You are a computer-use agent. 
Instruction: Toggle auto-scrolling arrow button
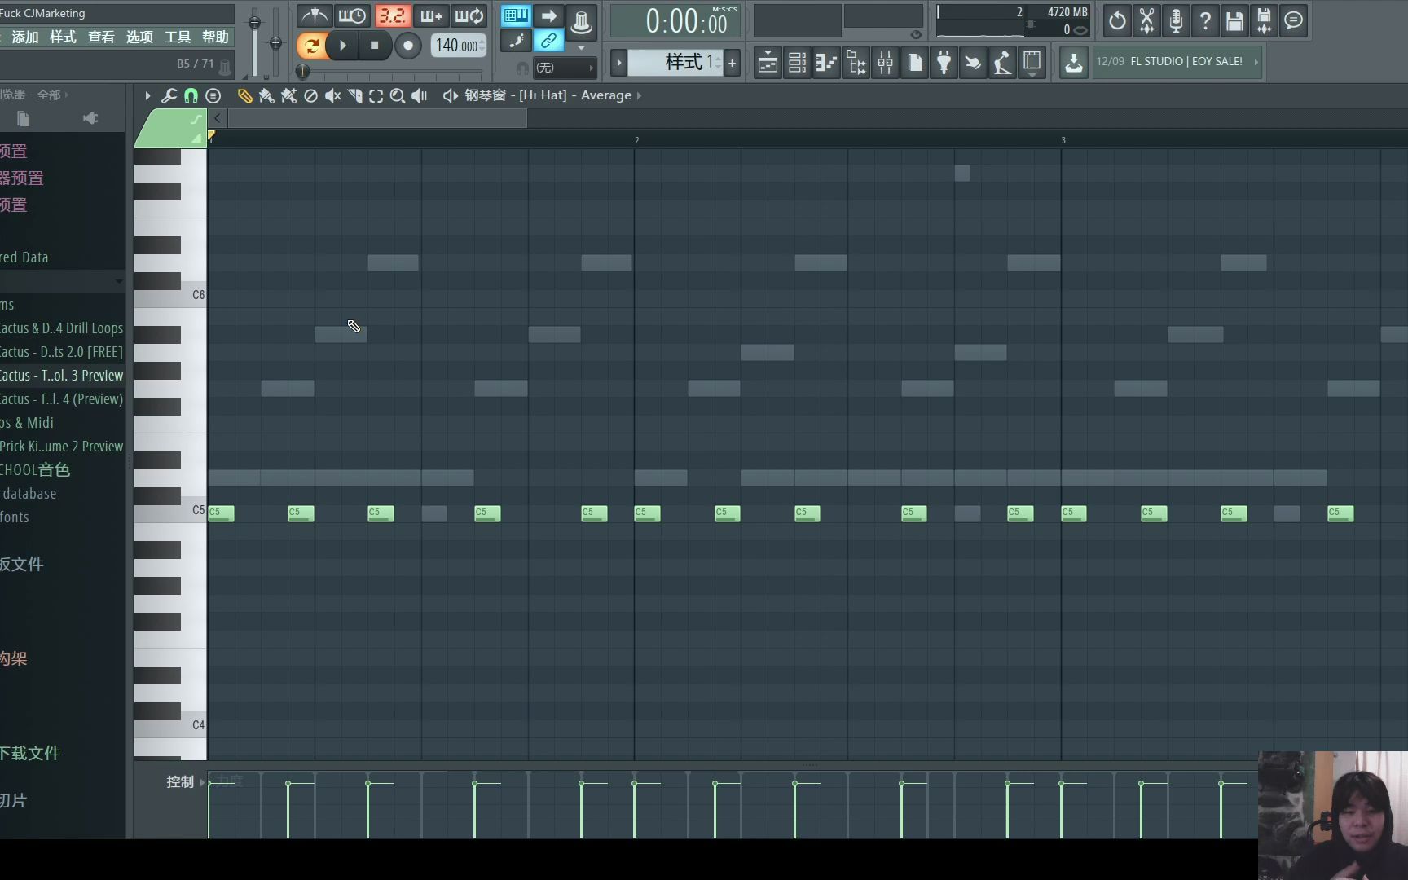coord(548,15)
